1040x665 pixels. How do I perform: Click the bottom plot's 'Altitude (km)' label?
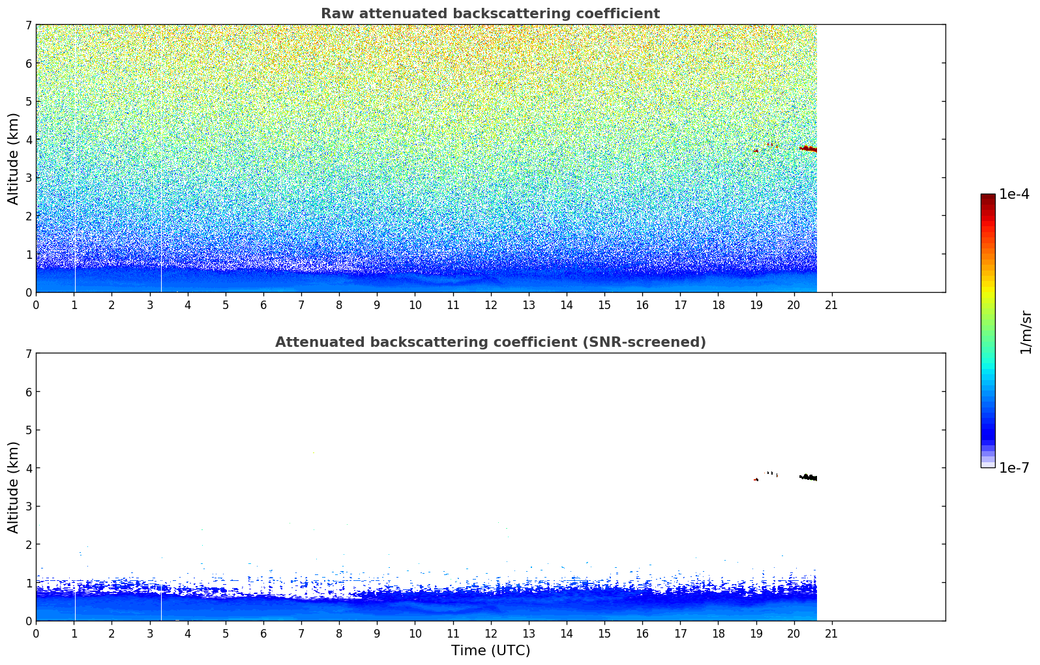click(14, 487)
